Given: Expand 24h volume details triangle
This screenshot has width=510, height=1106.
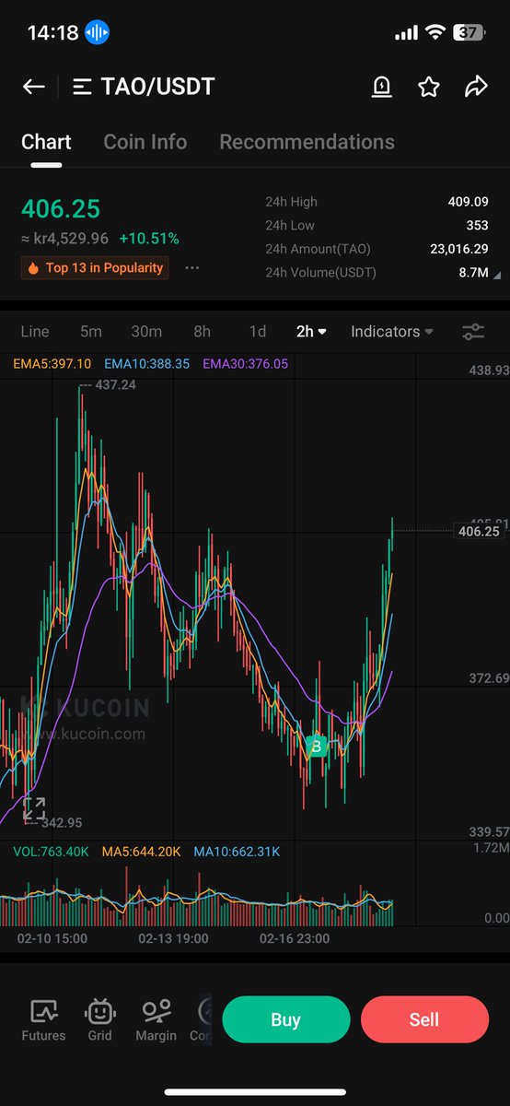Looking at the screenshot, I should point(498,275).
